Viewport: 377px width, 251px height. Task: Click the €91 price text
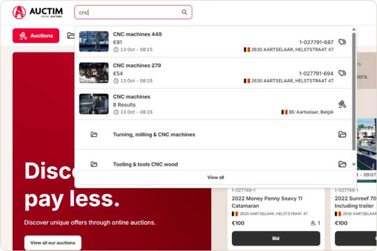(x=118, y=42)
